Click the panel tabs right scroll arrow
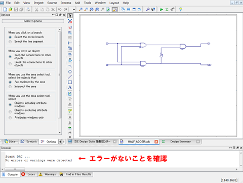Image resolution: width=243 pixels, height=183 pixels. click(64, 141)
